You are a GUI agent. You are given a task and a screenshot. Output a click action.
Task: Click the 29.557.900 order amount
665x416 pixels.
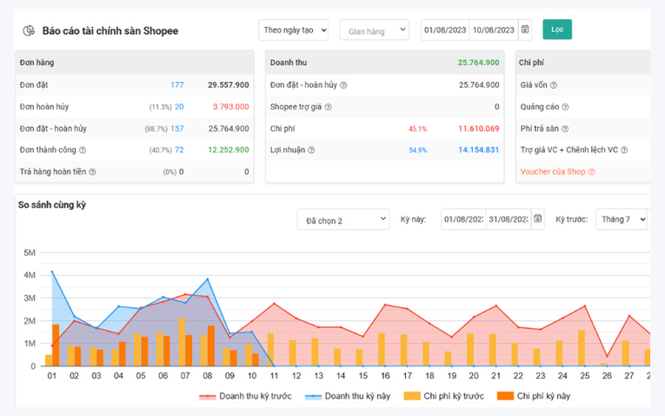[229, 85]
